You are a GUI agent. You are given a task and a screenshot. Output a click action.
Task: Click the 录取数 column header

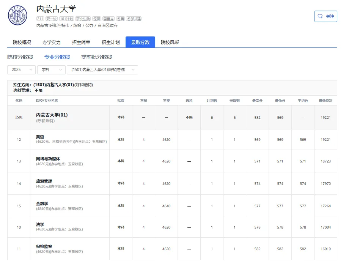[234, 101]
